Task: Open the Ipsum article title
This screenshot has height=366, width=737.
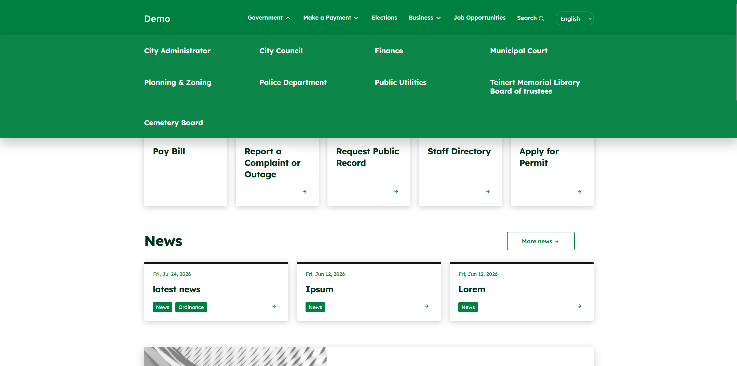Action: point(319,289)
